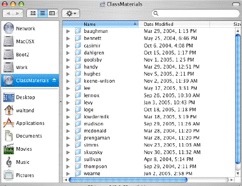Click the scroll up arrow
The height and width of the screenshot is (186, 242).
click(238, 31)
